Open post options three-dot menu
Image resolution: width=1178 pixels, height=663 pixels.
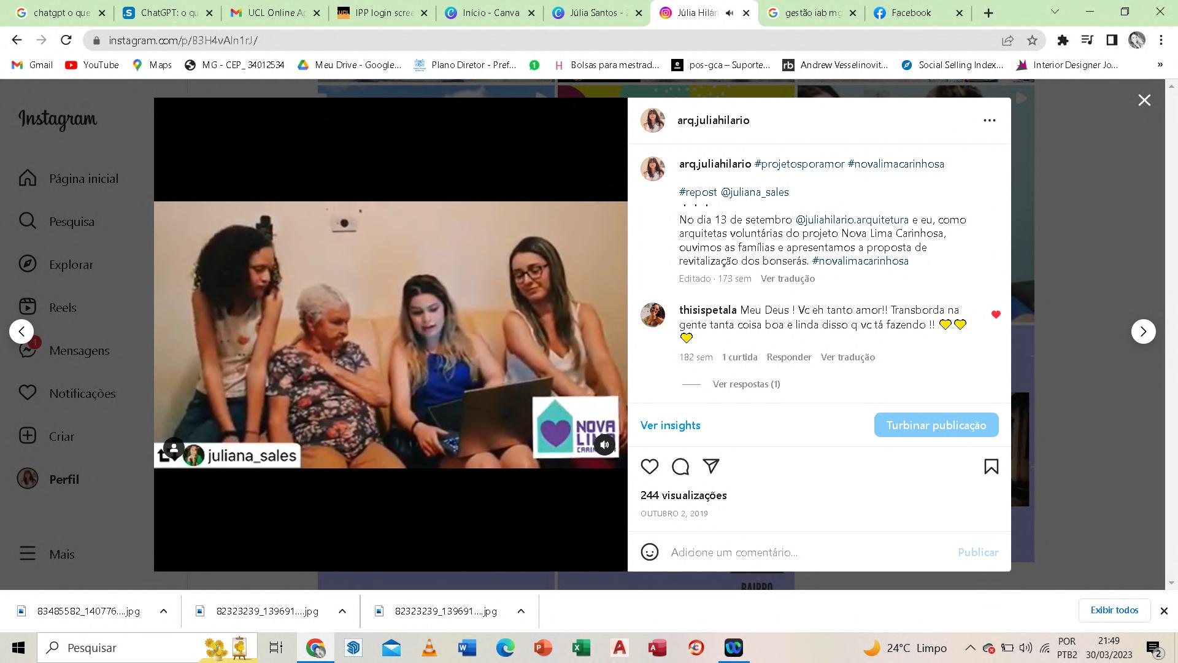989,120
